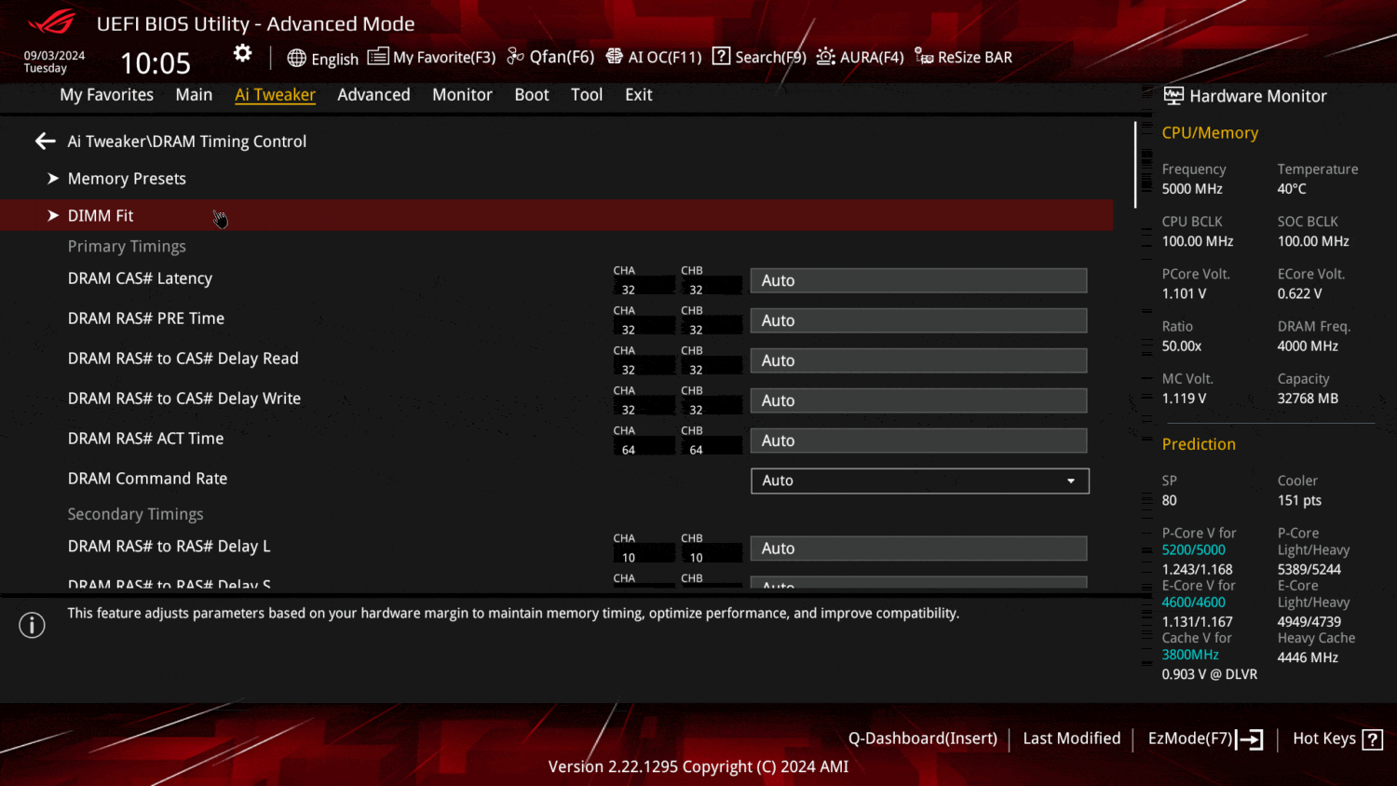Go back using the left arrow
Screen dimensions: 1397x786
[x=45, y=141]
